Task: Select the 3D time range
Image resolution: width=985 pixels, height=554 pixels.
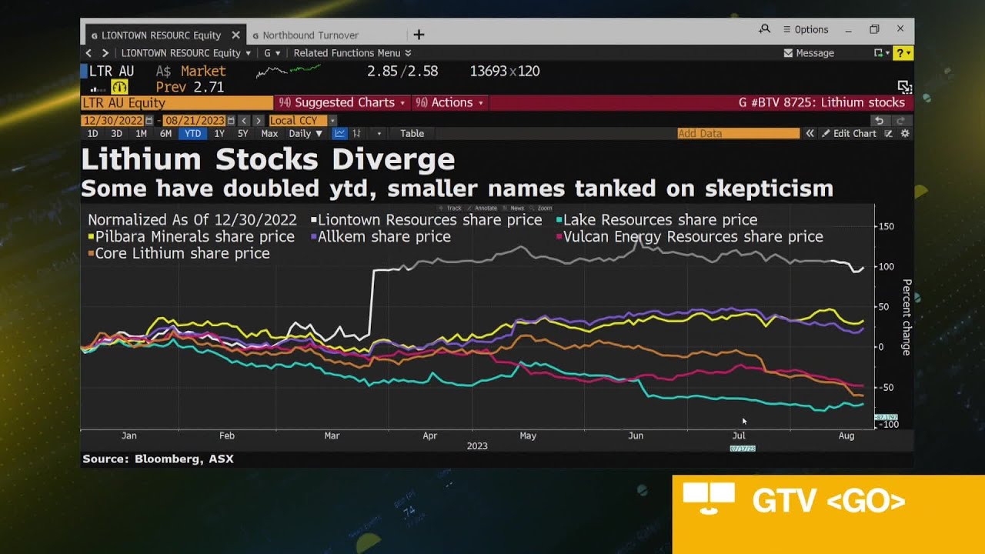Action: click(116, 133)
